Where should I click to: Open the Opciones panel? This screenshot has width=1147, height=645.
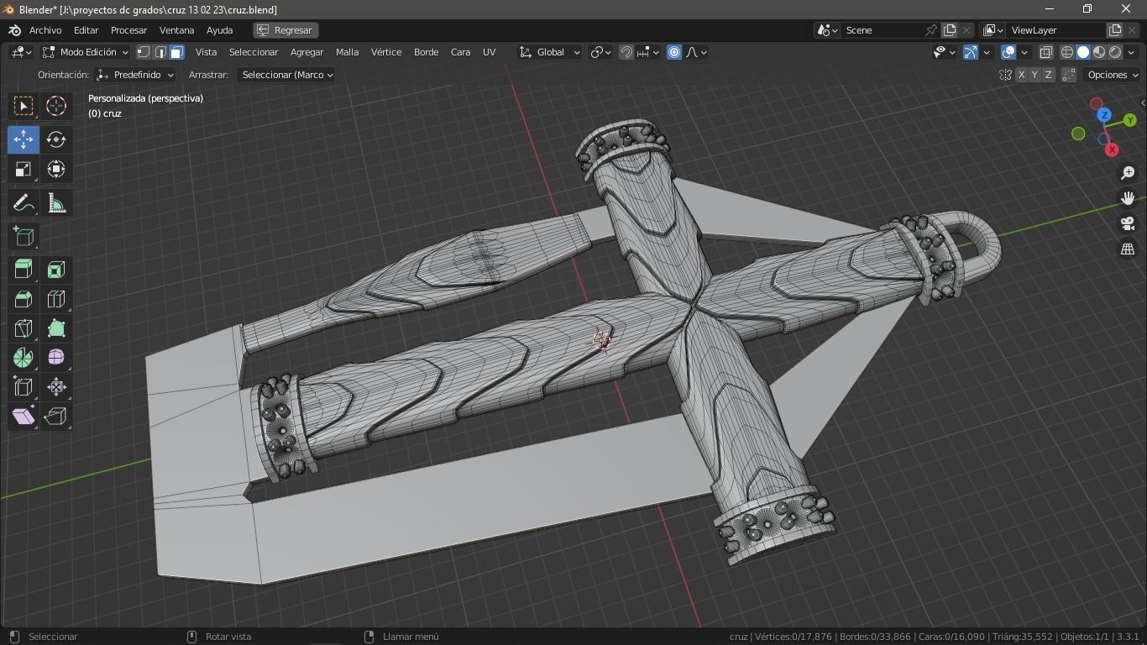pyautogui.click(x=1111, y=74)
